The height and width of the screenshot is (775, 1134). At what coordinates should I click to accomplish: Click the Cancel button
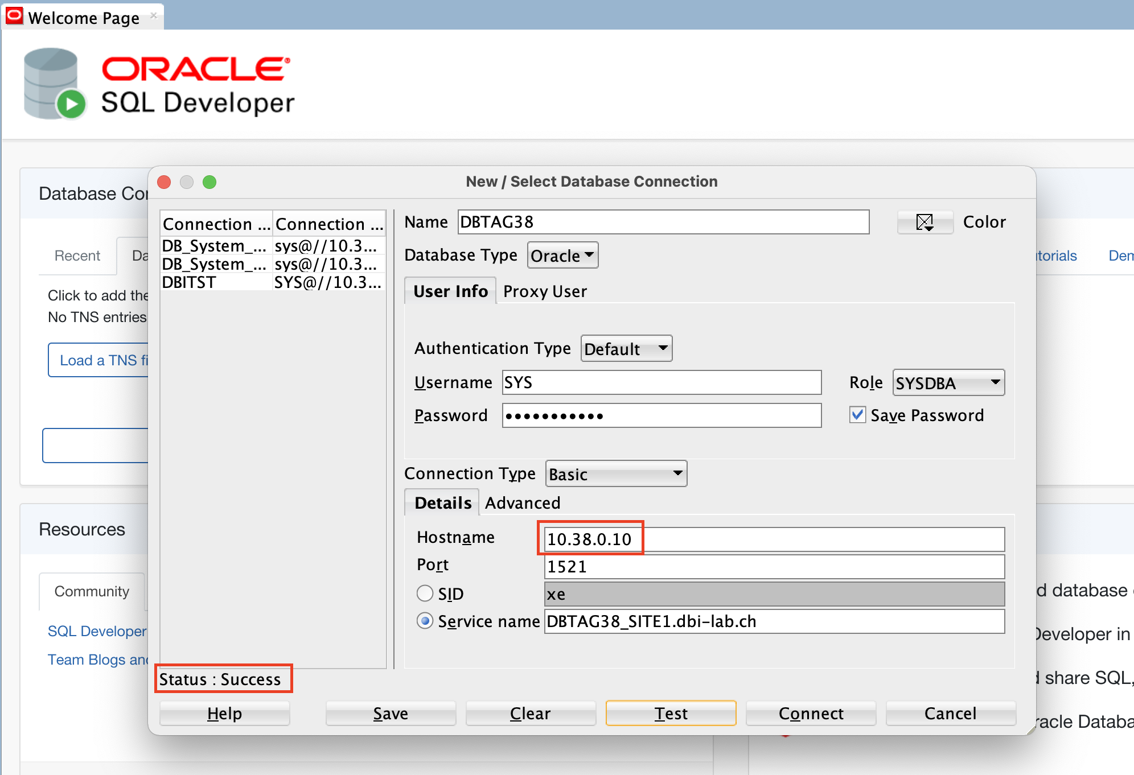pos(951,714)
